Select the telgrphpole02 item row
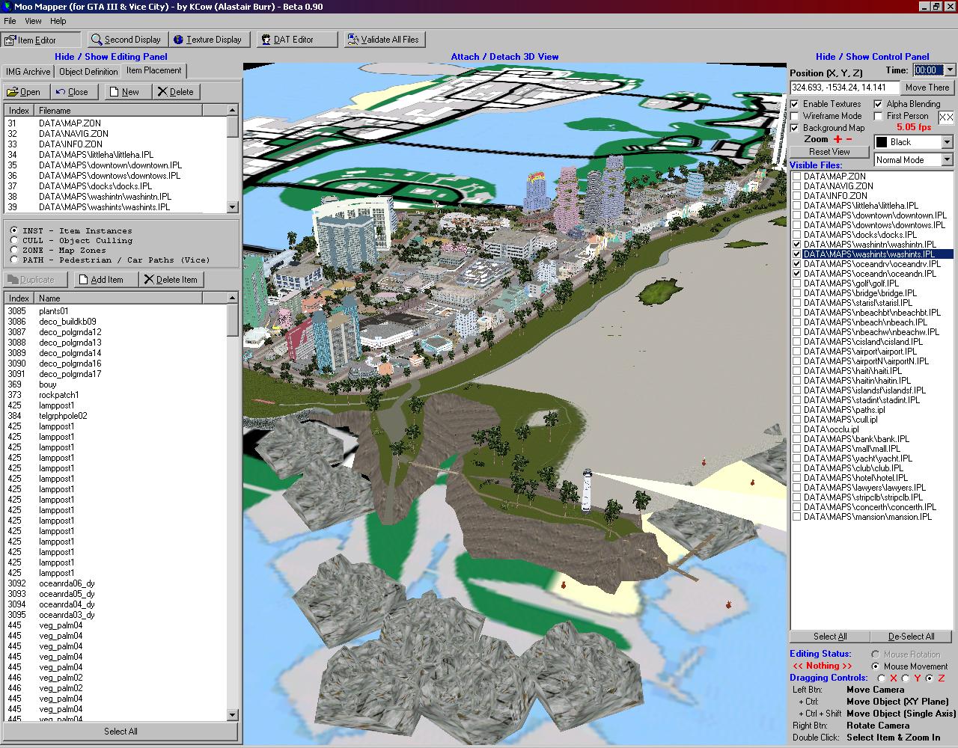The height and width of the screenshot is (748, 958). (116, 416)
